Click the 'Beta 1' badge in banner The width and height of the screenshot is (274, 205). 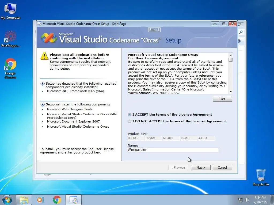[x=154, y=30]
